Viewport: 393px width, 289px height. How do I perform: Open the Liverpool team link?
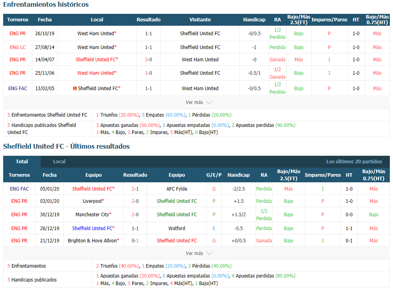(x=92, y=201)
